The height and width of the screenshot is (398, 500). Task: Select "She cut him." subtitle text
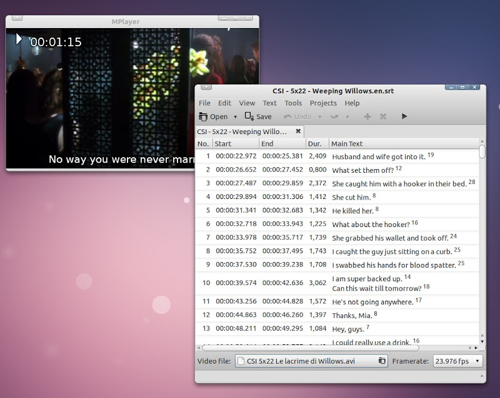pyautogui.click(x=351, y=197)
